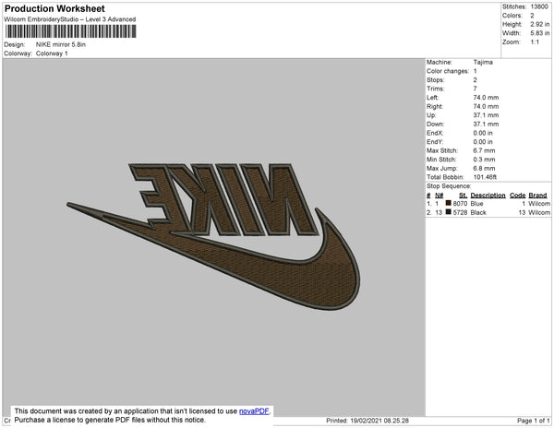Click the 'Black' description cell
The height and width of the screenshot is (428, 554).
[478, 212]
